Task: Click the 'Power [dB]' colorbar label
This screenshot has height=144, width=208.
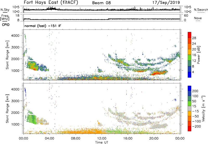Action: coord(199,55)
